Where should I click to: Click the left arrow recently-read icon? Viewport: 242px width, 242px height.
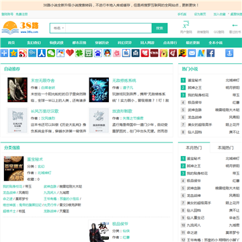coord(235,25)
